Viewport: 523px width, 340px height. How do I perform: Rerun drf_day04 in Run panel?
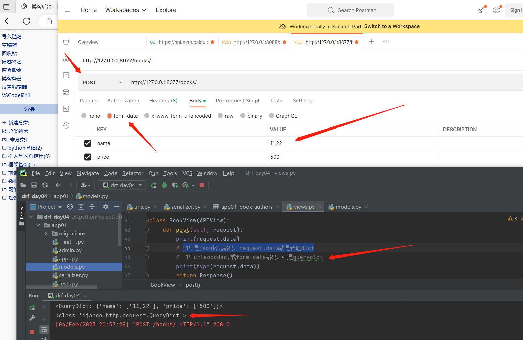point(32,308)
